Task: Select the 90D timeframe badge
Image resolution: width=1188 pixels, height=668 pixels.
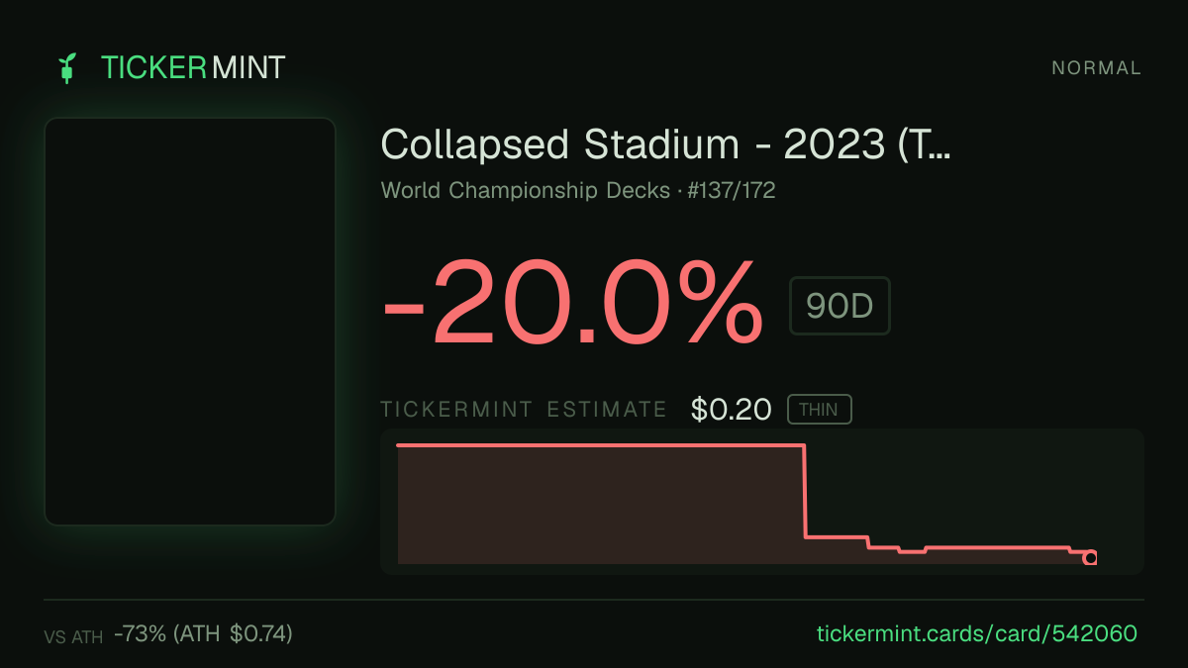Action: point(840,307)
